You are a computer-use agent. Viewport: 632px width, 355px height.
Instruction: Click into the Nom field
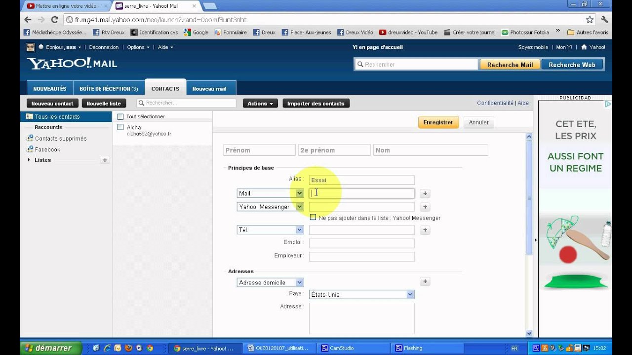[x=431, y=150]
